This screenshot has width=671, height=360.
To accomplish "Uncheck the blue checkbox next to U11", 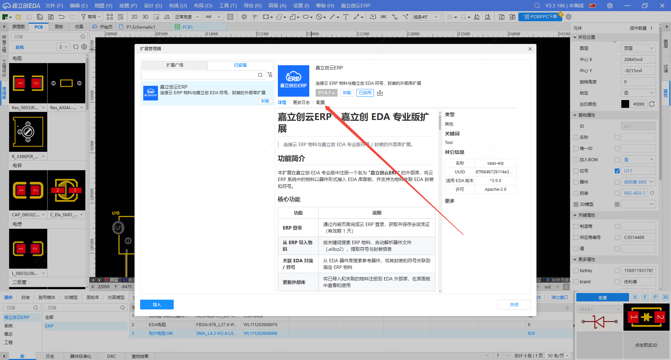I will pyautogui.click(x=617, y=171).
